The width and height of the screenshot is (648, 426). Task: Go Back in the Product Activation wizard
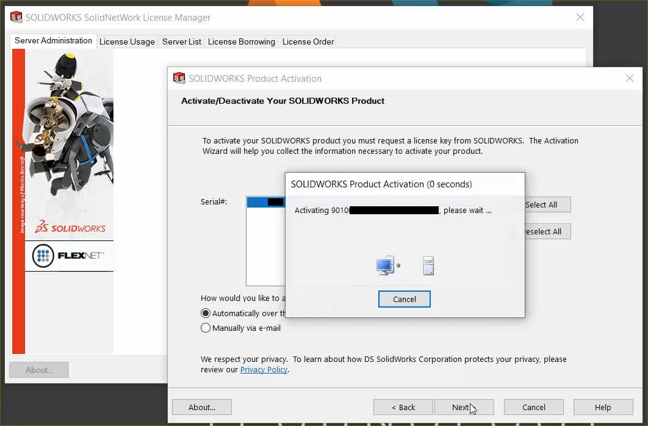[403, 407]
